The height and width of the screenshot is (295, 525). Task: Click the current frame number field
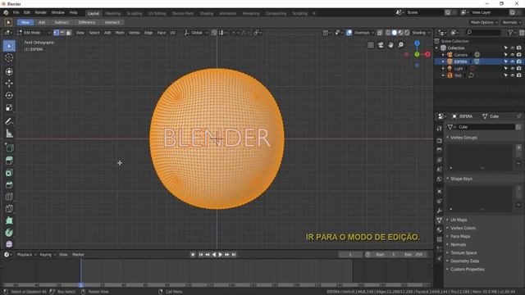pos(350,255)
